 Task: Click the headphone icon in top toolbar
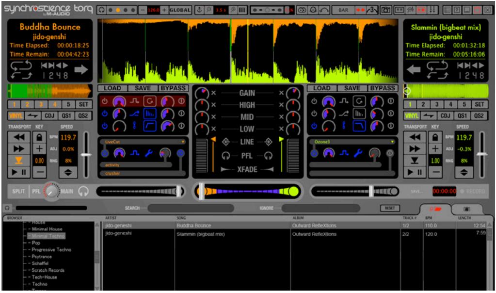pos(101,10)
